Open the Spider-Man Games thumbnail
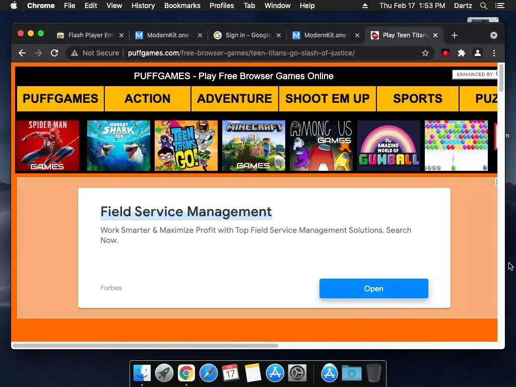The width and height of the screenshot is (516, 387). point(48,146)
